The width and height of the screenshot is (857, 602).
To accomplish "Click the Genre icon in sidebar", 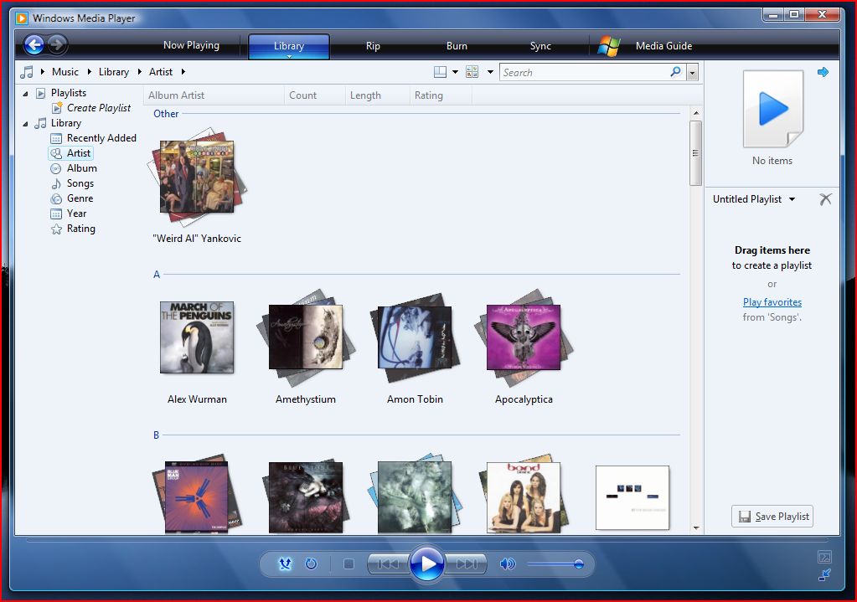I will point(56,198).
